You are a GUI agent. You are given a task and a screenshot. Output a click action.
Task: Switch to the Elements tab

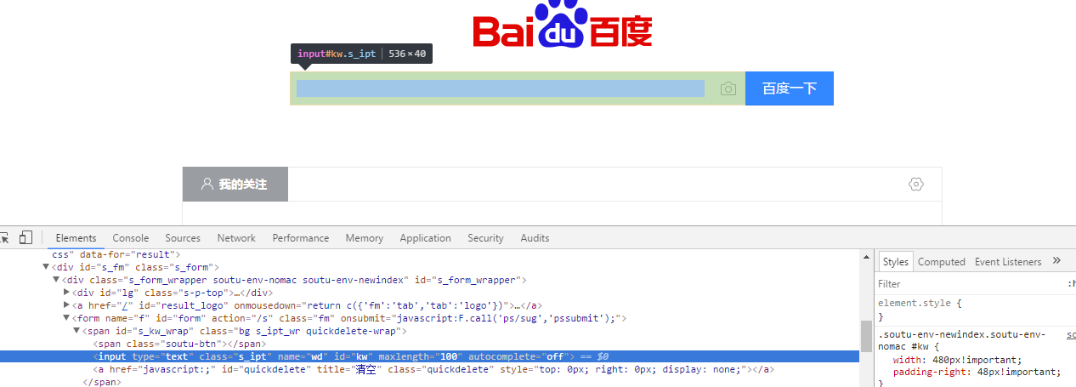(x=76, y=238)
